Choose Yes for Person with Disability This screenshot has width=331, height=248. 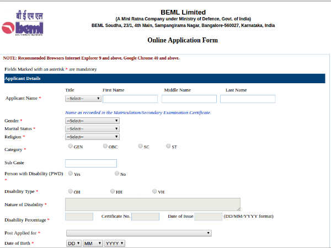70,174
